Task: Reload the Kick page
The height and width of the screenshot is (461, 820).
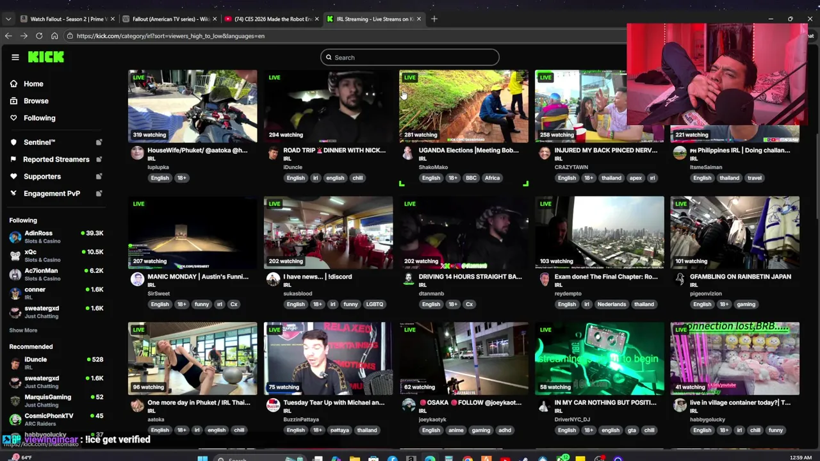Action: [39, 36]
